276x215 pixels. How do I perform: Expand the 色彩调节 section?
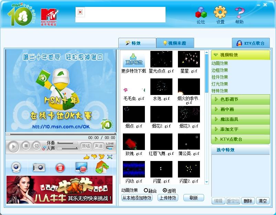pos(241,99)
